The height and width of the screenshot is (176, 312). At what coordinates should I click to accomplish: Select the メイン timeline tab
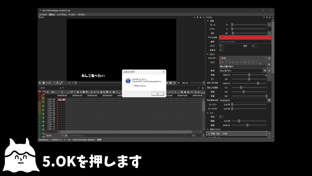42,88
